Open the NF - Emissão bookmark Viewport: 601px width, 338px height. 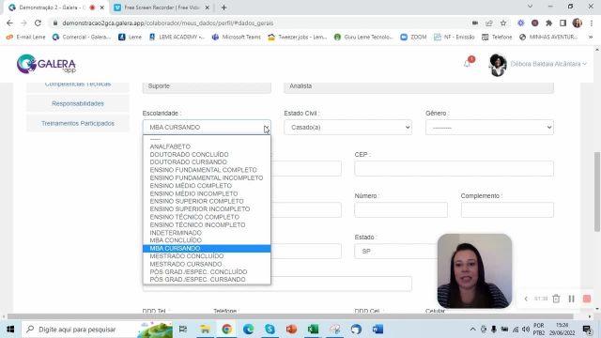pyautogui.click(x=455, y=37)
